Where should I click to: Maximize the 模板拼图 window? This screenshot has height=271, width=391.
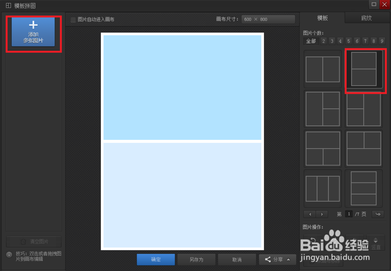point(374,4)
